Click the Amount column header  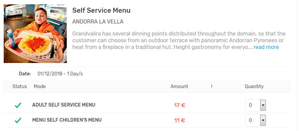pos(179,86)
